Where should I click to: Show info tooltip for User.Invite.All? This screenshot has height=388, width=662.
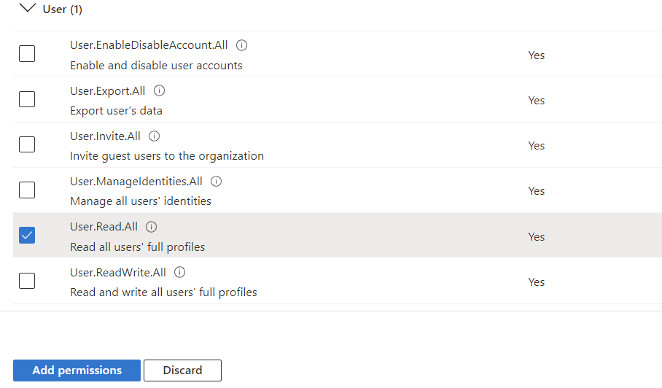(154, 136)
